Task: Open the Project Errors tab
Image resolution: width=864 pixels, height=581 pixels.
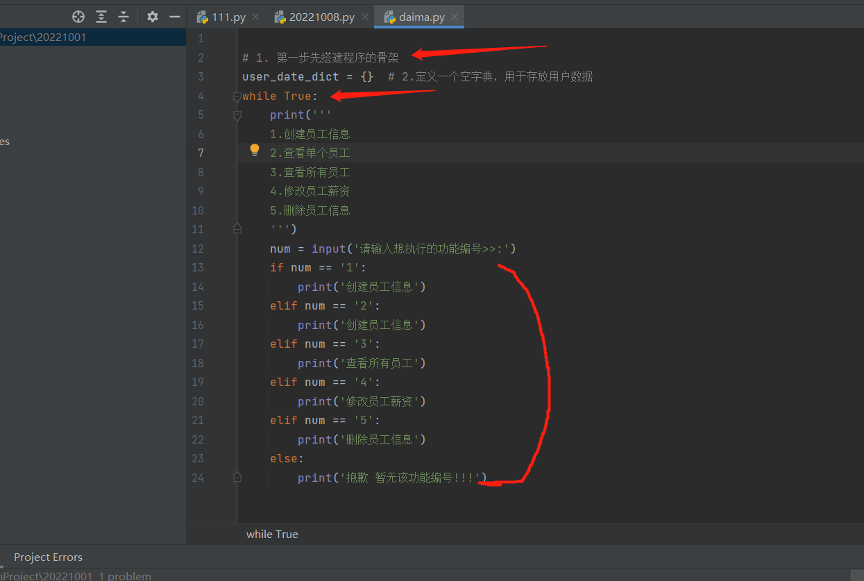Action: [x=48, y=557]
